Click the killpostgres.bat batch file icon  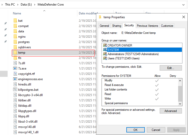click(15, 89)
